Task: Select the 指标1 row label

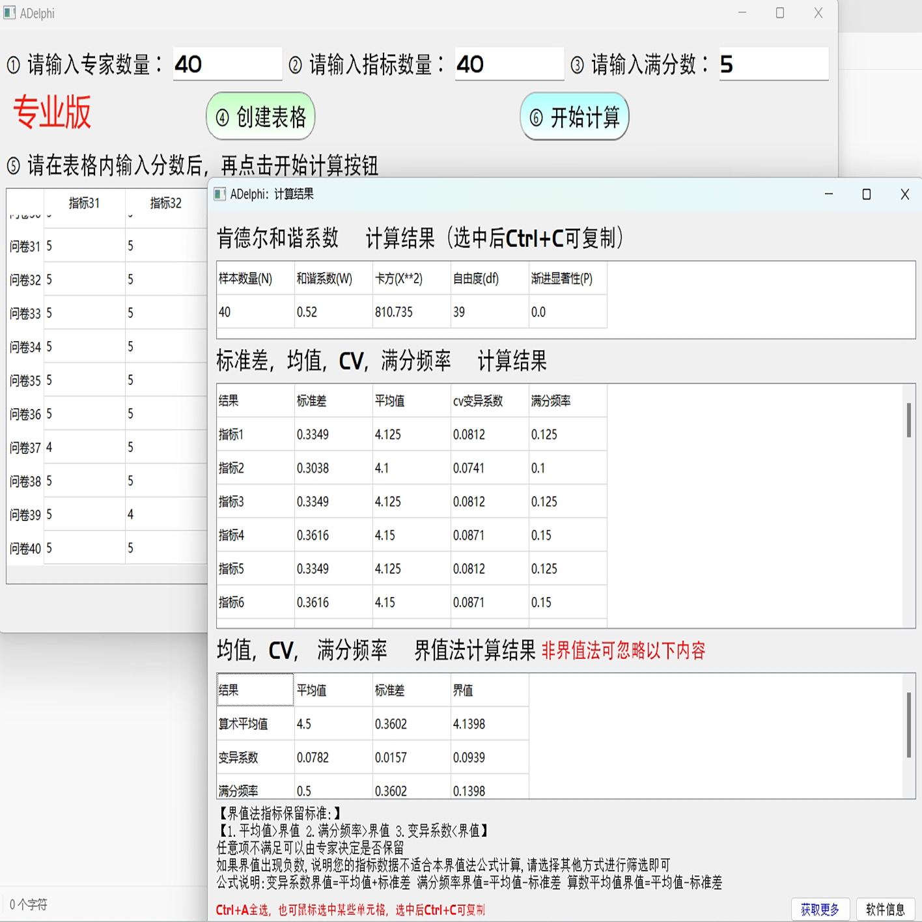Action: pos(255,435)
